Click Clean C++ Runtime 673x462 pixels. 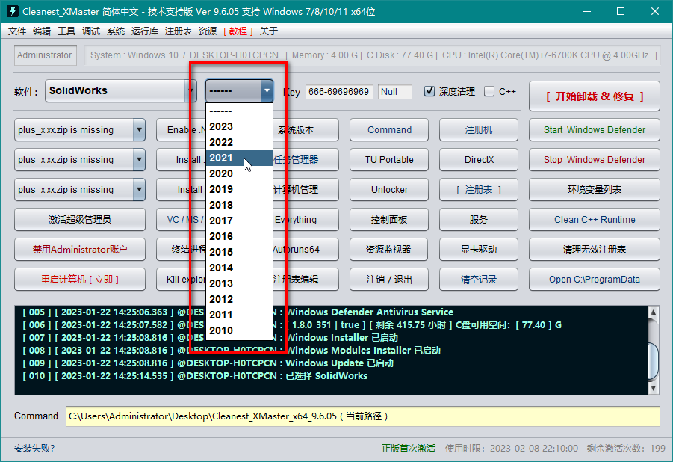pos(594,219)
